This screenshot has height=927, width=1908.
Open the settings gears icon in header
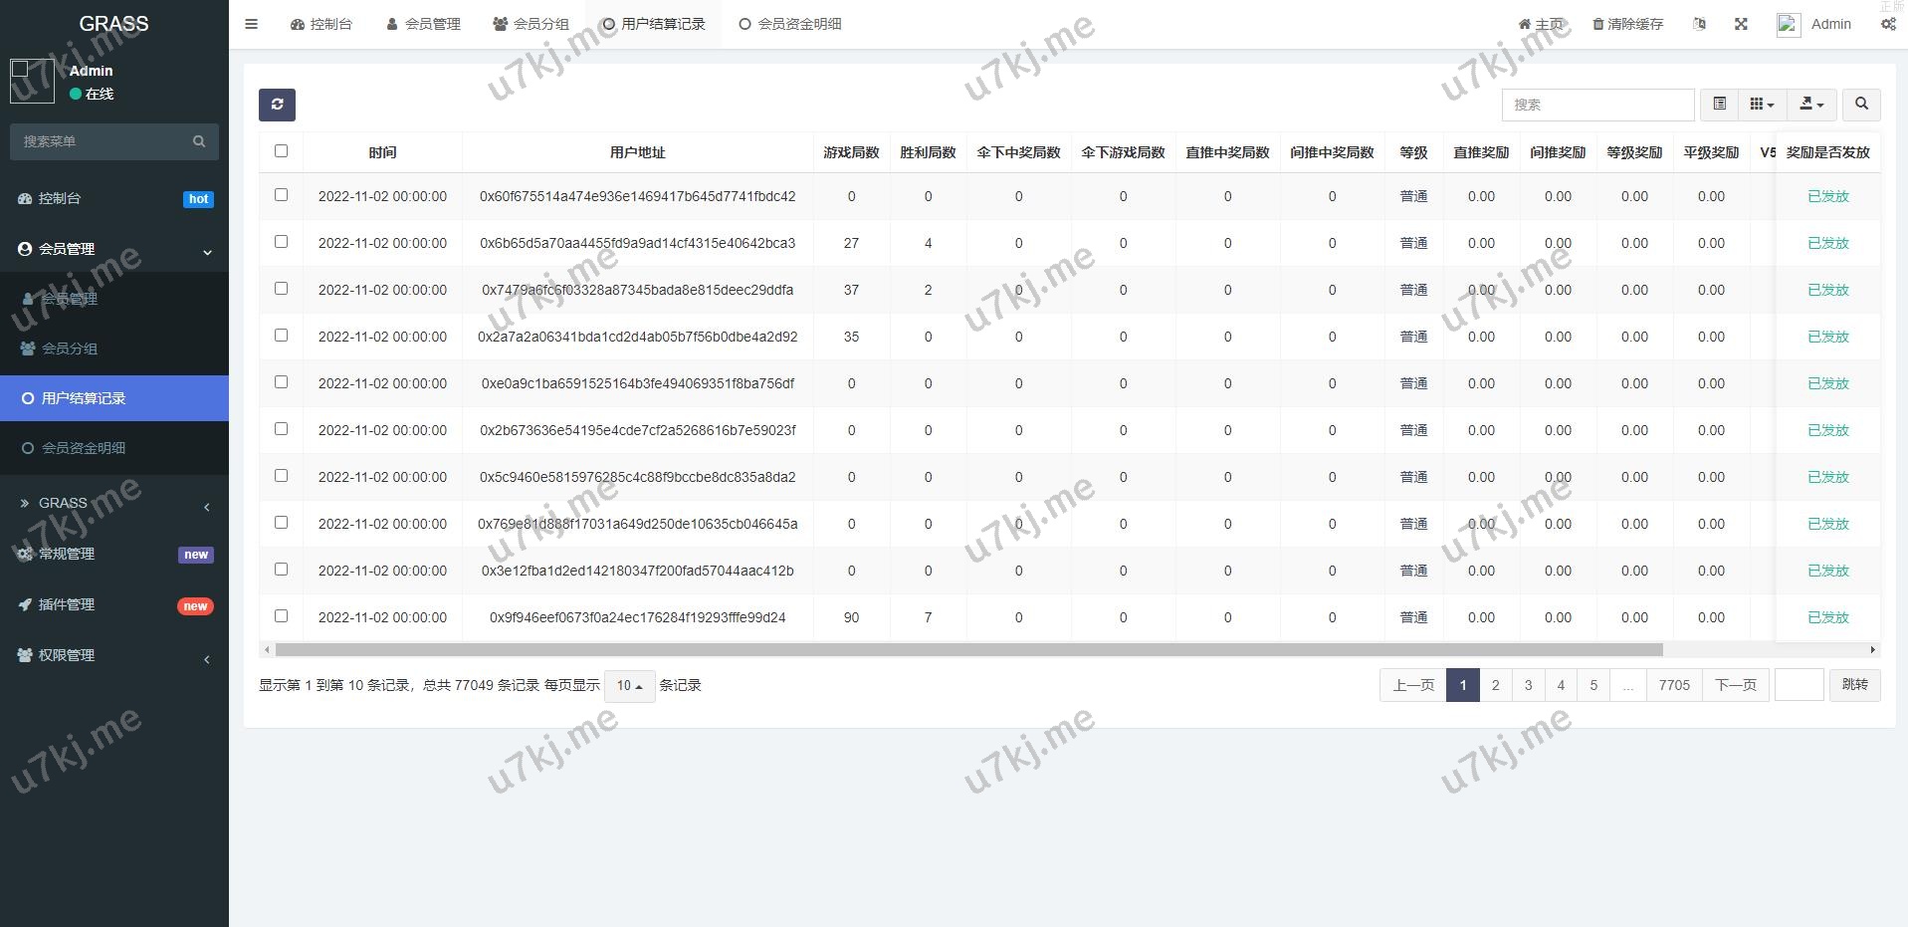click(x=1887, y=24)
